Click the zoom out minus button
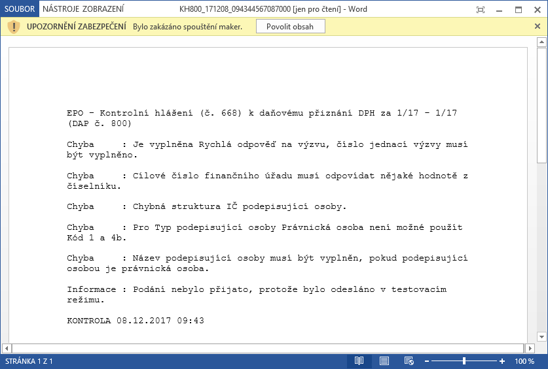The height and width of the screenshot is (369, 548). coord(427,361)
